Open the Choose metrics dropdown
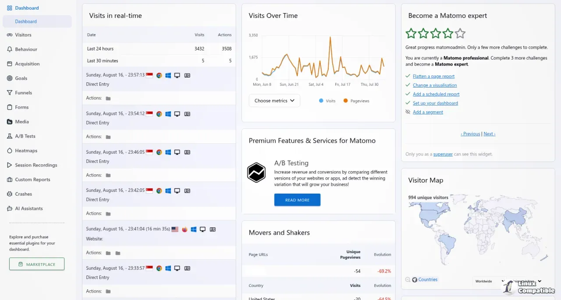561x300 pixels. click(274, 101)
